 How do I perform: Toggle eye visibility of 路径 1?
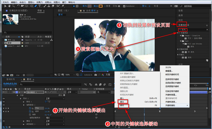click(4, 102)
